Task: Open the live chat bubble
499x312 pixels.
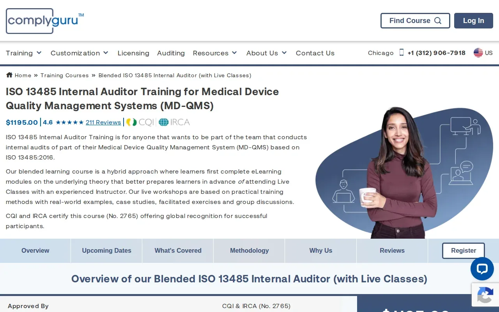Action: (482, 269)
